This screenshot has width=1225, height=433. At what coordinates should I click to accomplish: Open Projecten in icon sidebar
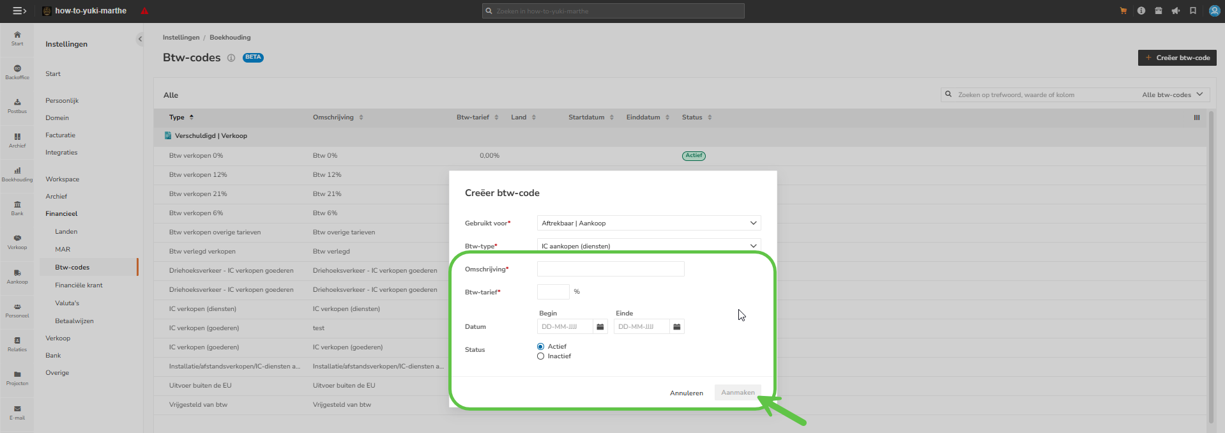[x=17, y=378]
